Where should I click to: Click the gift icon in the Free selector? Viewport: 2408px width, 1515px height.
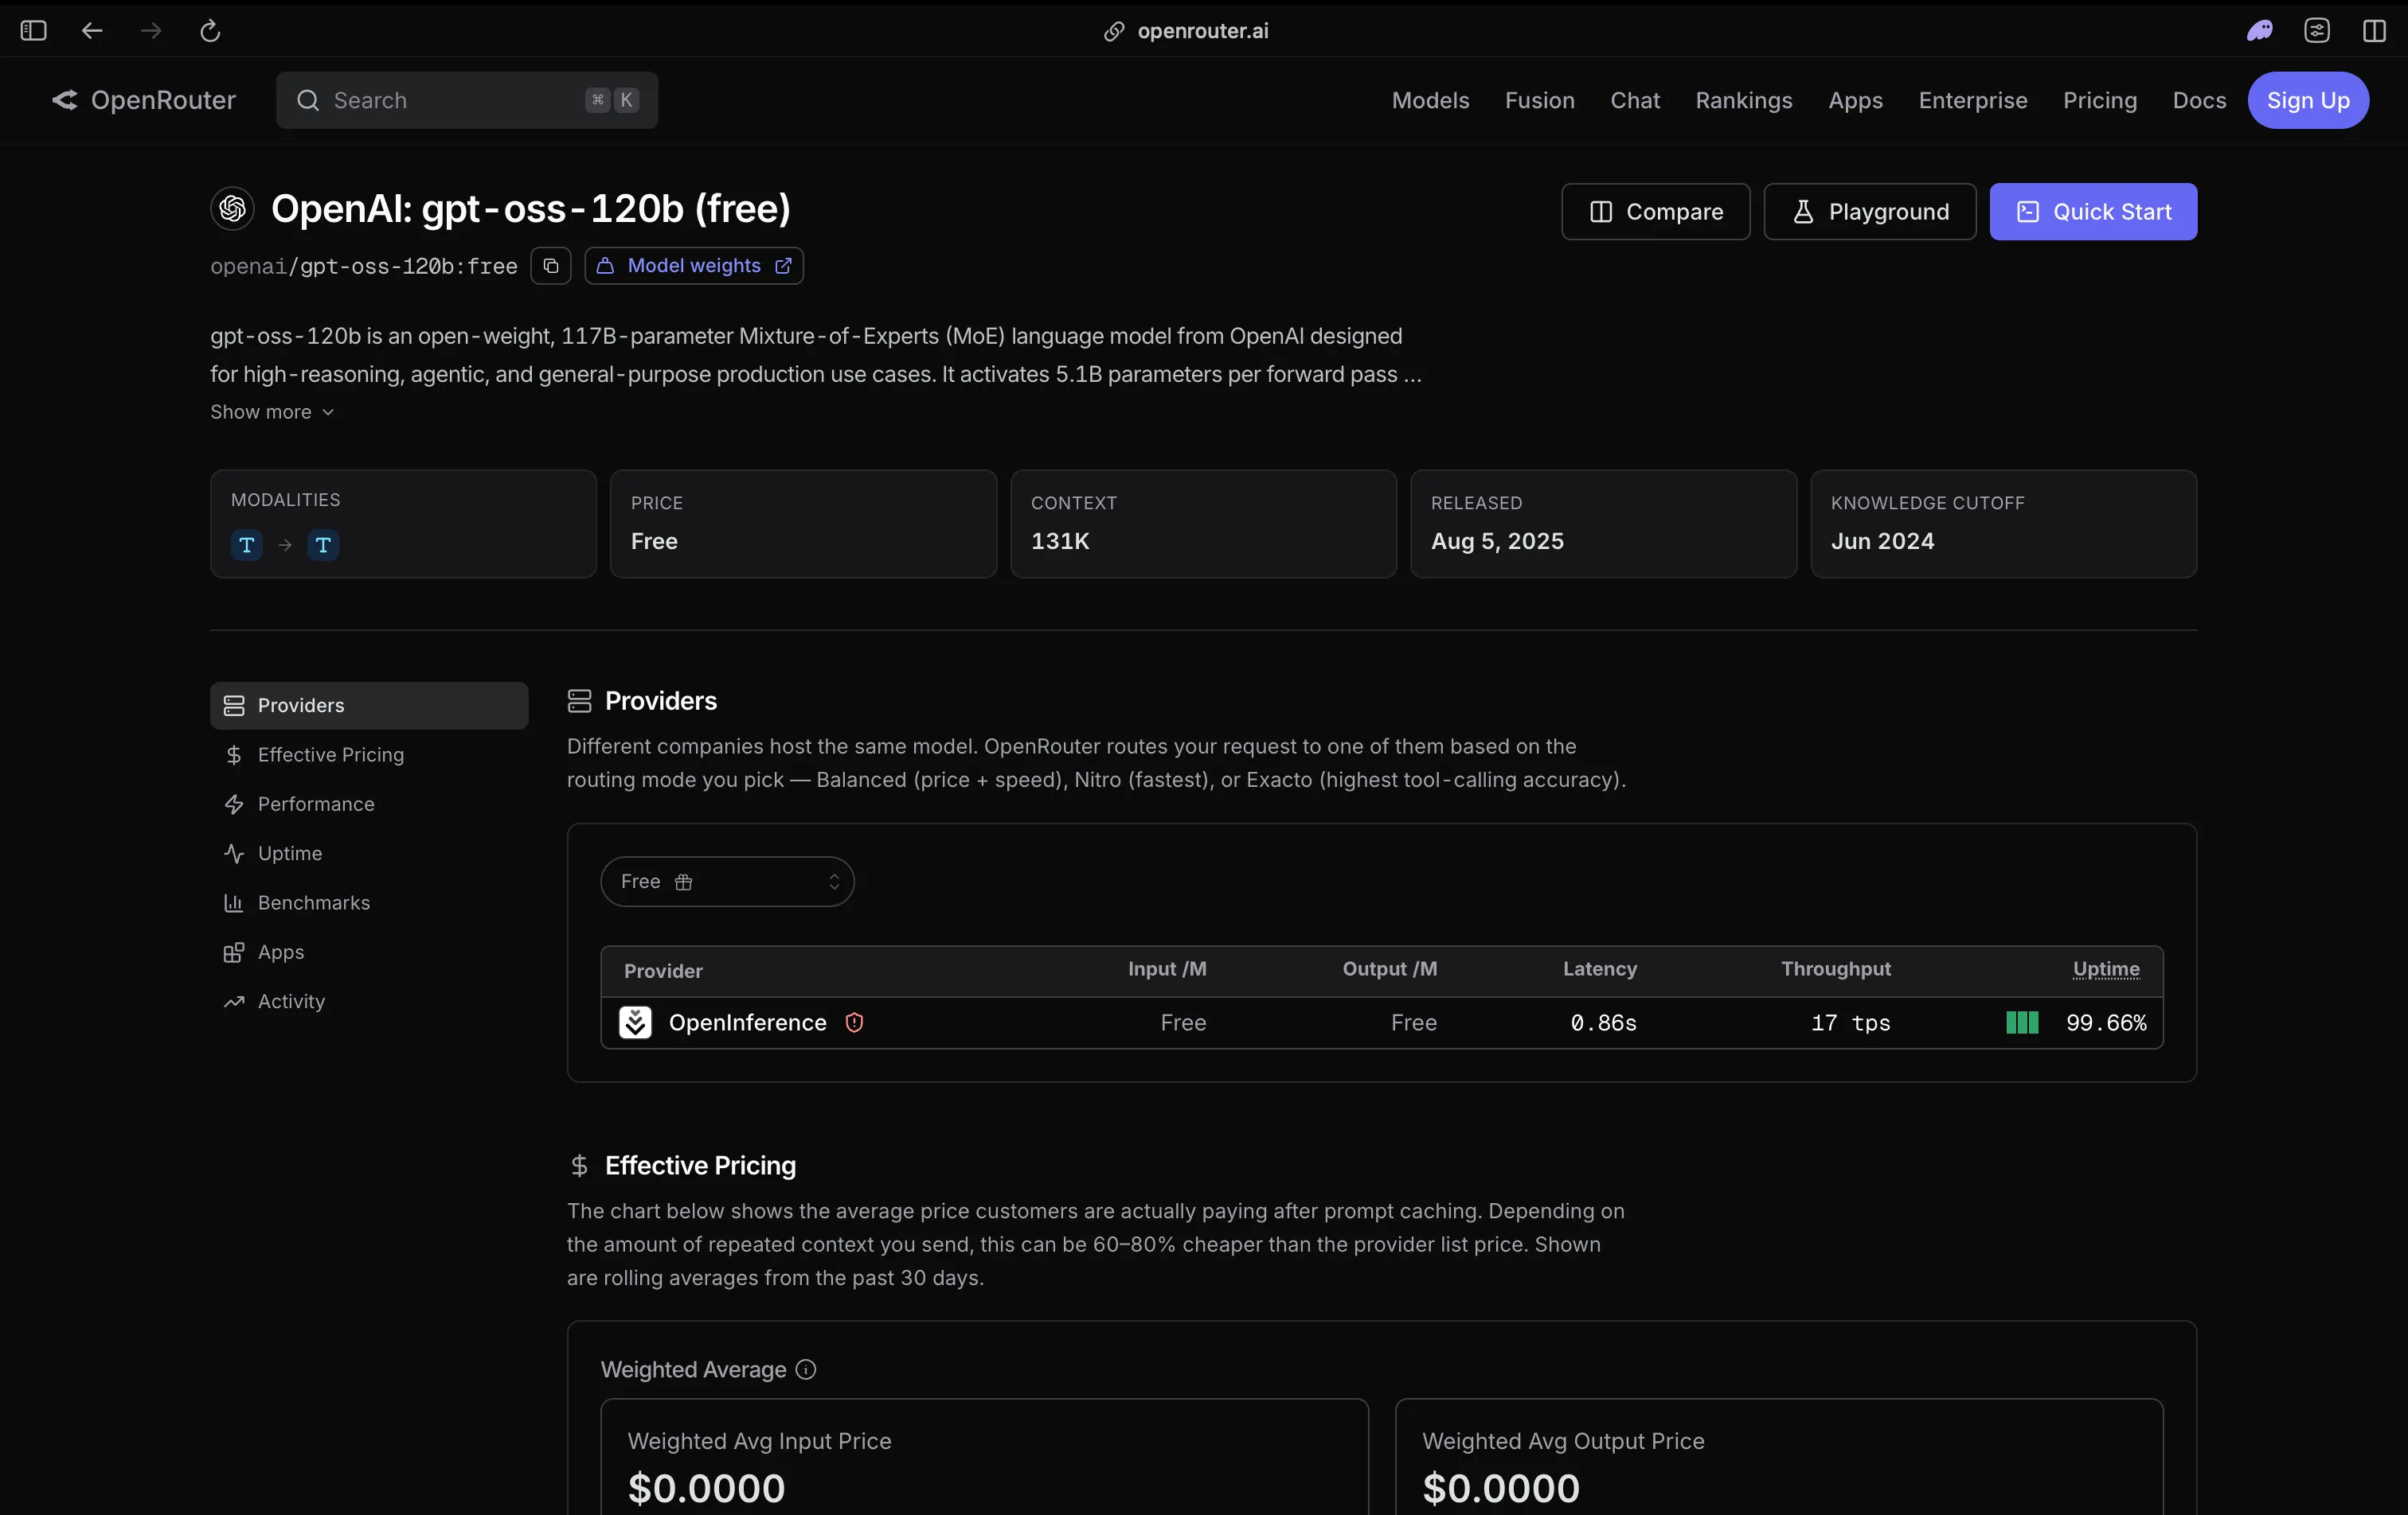coord(684,882)
